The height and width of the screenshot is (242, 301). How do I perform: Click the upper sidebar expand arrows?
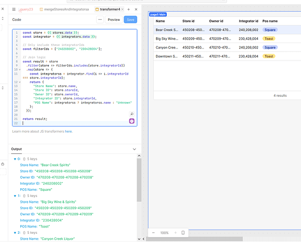coord(3,18)
